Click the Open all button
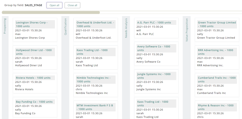This screenshot has height=119, width=242. pos(54,5)
